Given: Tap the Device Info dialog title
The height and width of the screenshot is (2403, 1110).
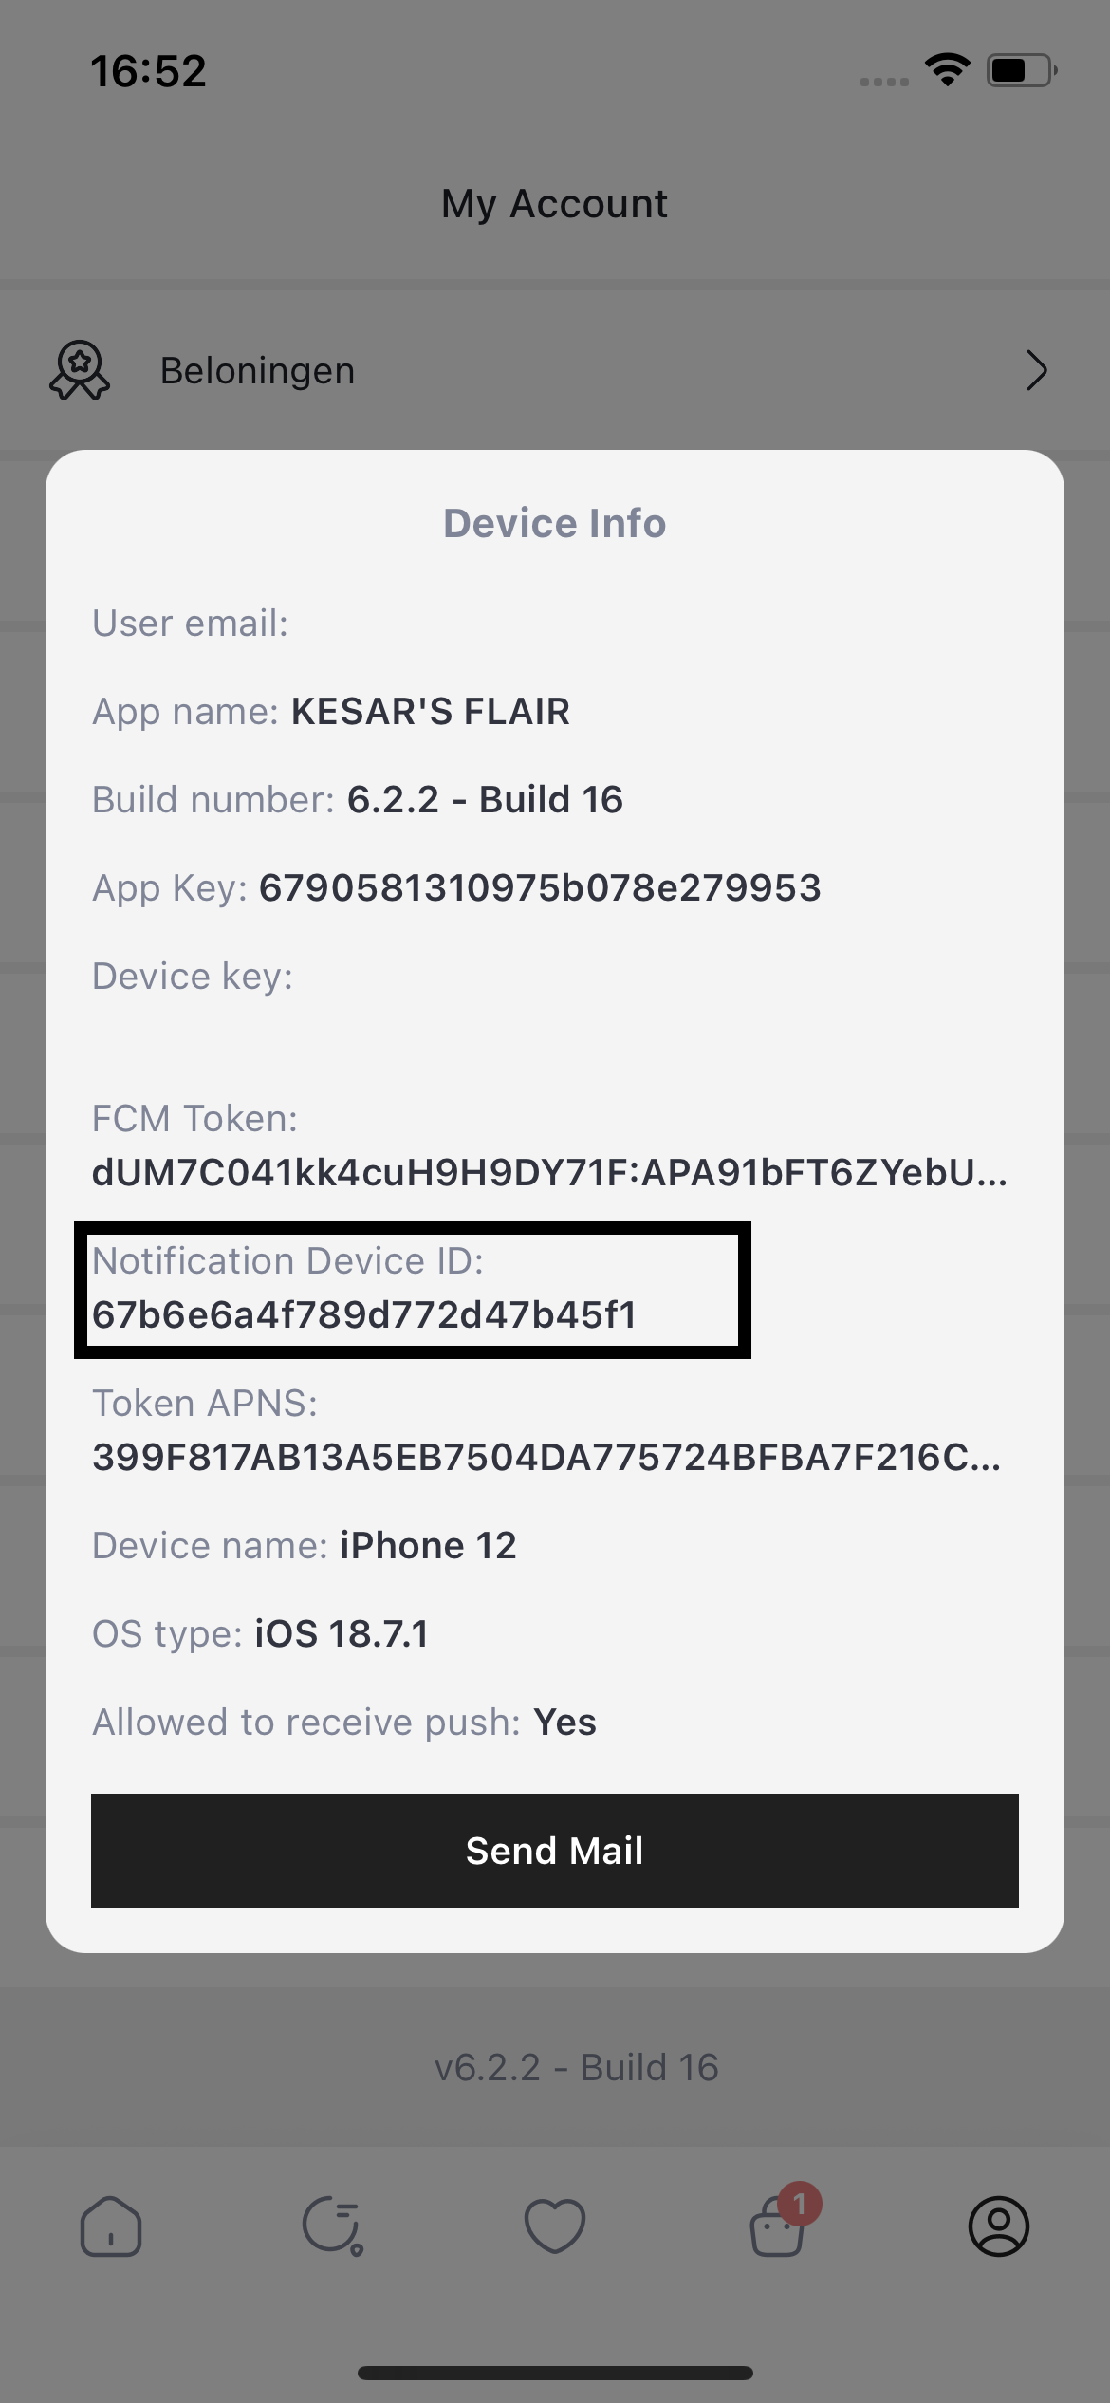Looking at the screenshot, I should click(555, 523).
